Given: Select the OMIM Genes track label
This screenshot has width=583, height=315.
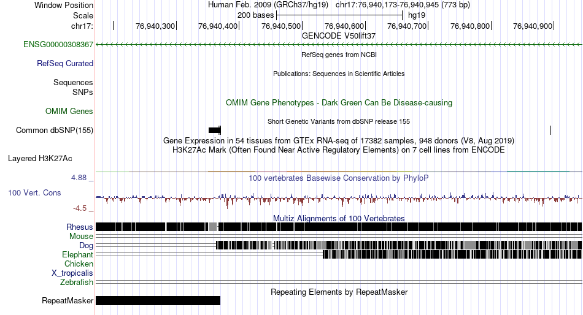Looking at the screenshot, I should [x=69, y=112].
